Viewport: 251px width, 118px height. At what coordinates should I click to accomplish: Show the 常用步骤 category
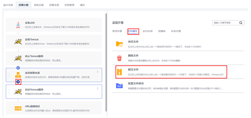[x=117, y=31]
